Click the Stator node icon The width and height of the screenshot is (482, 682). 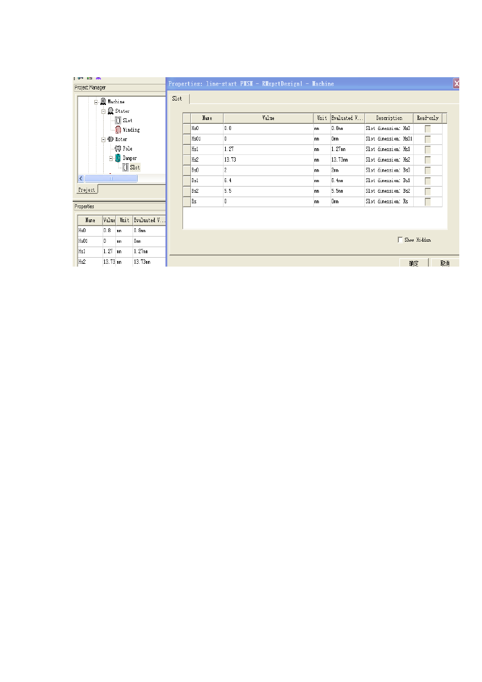(x=110, y=111)
